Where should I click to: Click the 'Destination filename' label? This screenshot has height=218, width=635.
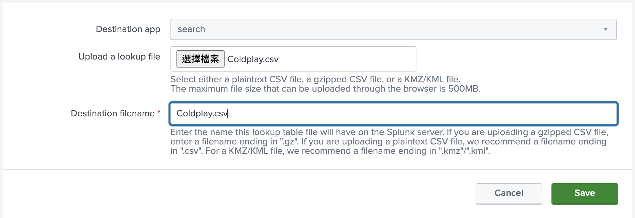113,114
